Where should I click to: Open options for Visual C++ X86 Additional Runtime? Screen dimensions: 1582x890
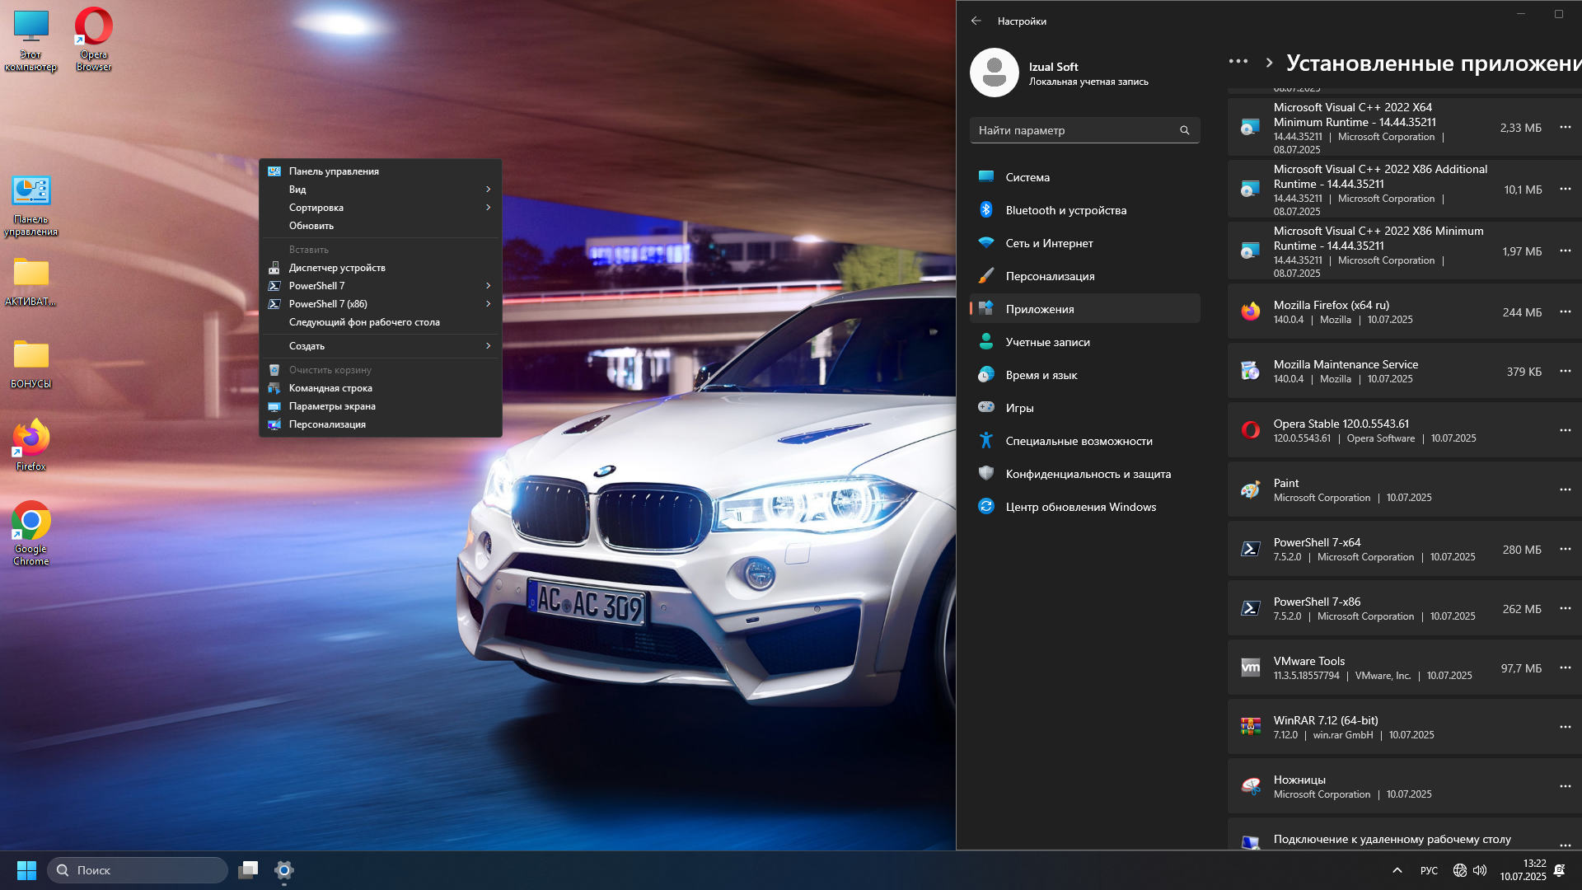(1565, 189)
